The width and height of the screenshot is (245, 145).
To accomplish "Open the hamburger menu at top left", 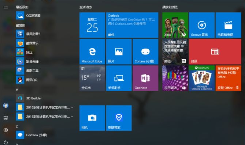I will pyautogui.click(x=6, y=7).
